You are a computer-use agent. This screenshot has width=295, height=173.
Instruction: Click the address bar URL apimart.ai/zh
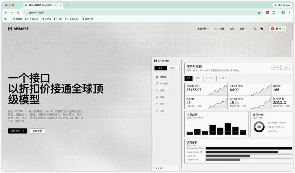click(x=36, y=13)
